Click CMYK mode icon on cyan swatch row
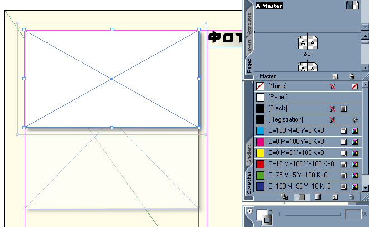Viewport: 369px width, 227px height. point(355,131)
